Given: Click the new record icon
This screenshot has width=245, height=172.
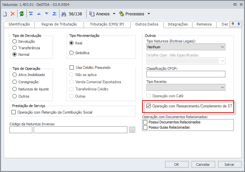Looking at the screenshot, I should (5, 14).
